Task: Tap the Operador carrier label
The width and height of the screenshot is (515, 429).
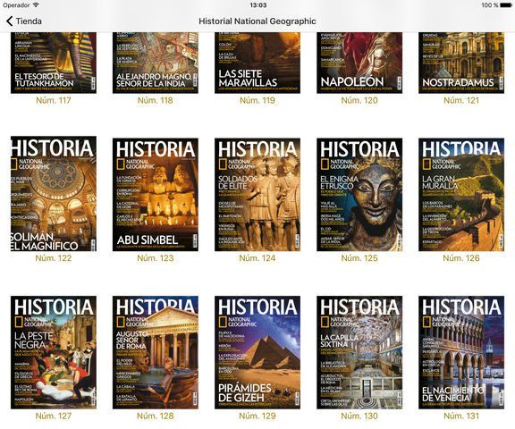Action: 16,5
